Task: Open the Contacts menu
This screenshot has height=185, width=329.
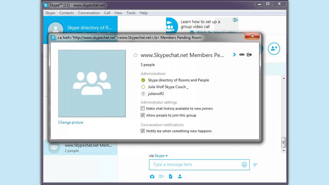Action: pos(67,13)
